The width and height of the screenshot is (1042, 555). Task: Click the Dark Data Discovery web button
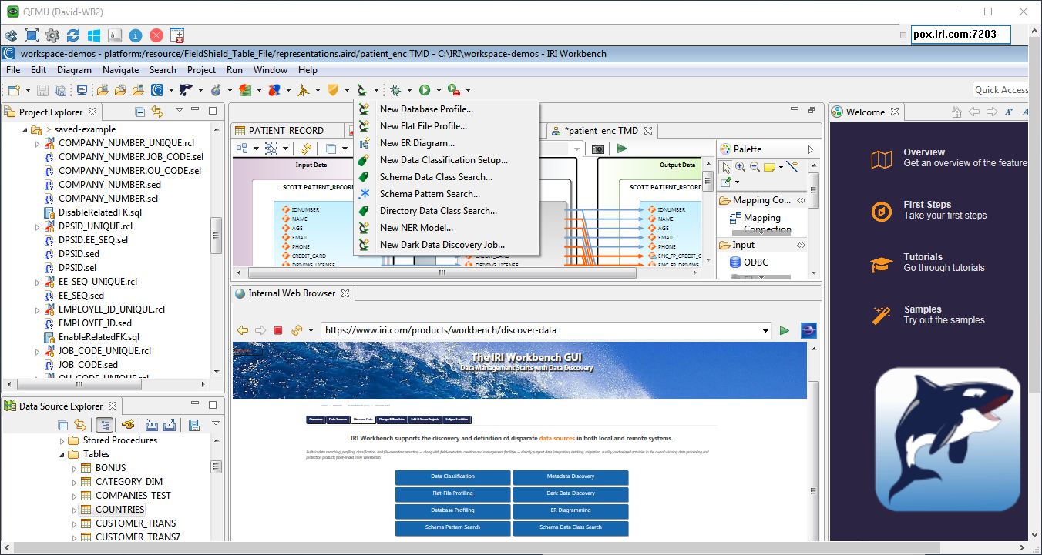click(x=570, y=493)
